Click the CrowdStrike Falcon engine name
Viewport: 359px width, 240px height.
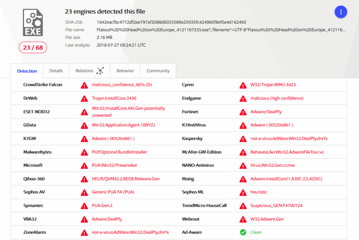[x=42, y=84]
